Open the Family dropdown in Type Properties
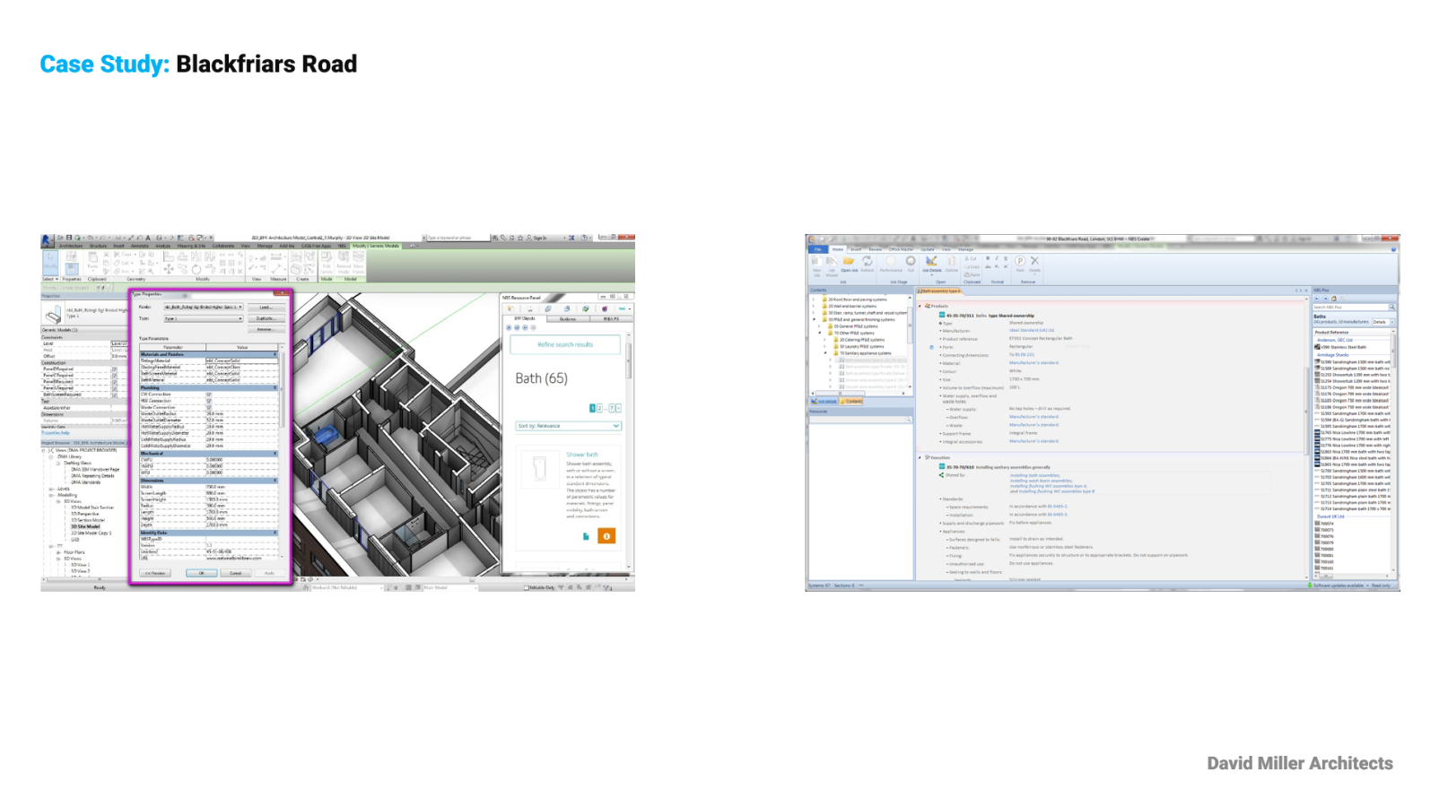 203,307
